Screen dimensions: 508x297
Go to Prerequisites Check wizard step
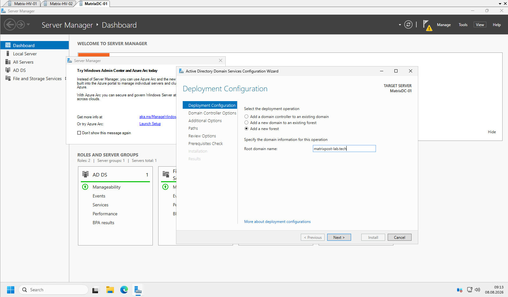pos(206,143)
